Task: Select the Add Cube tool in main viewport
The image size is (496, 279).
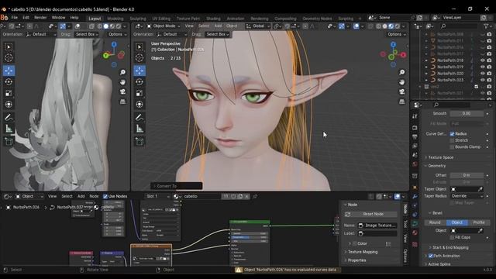Action: [139, 141]
